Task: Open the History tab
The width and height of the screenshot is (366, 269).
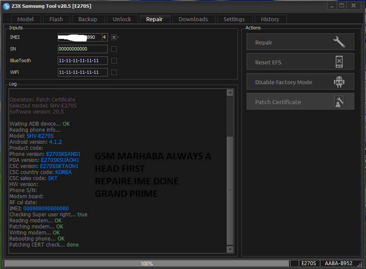Action: point(270,19)
